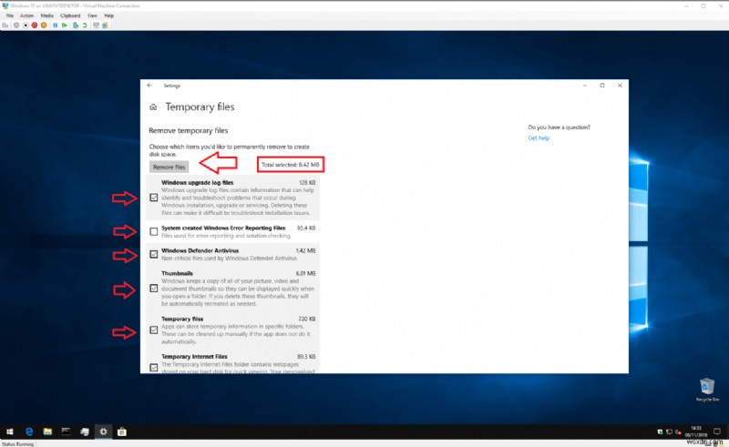Check System created Windows Error Reporting Files
729x447 pixels.
tap(153, 231)
